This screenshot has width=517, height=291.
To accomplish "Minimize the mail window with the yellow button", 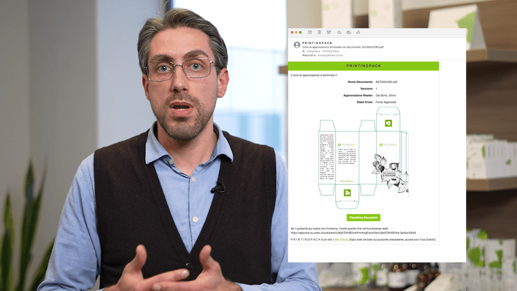I will pyautogui.click(x=296, y=32).
